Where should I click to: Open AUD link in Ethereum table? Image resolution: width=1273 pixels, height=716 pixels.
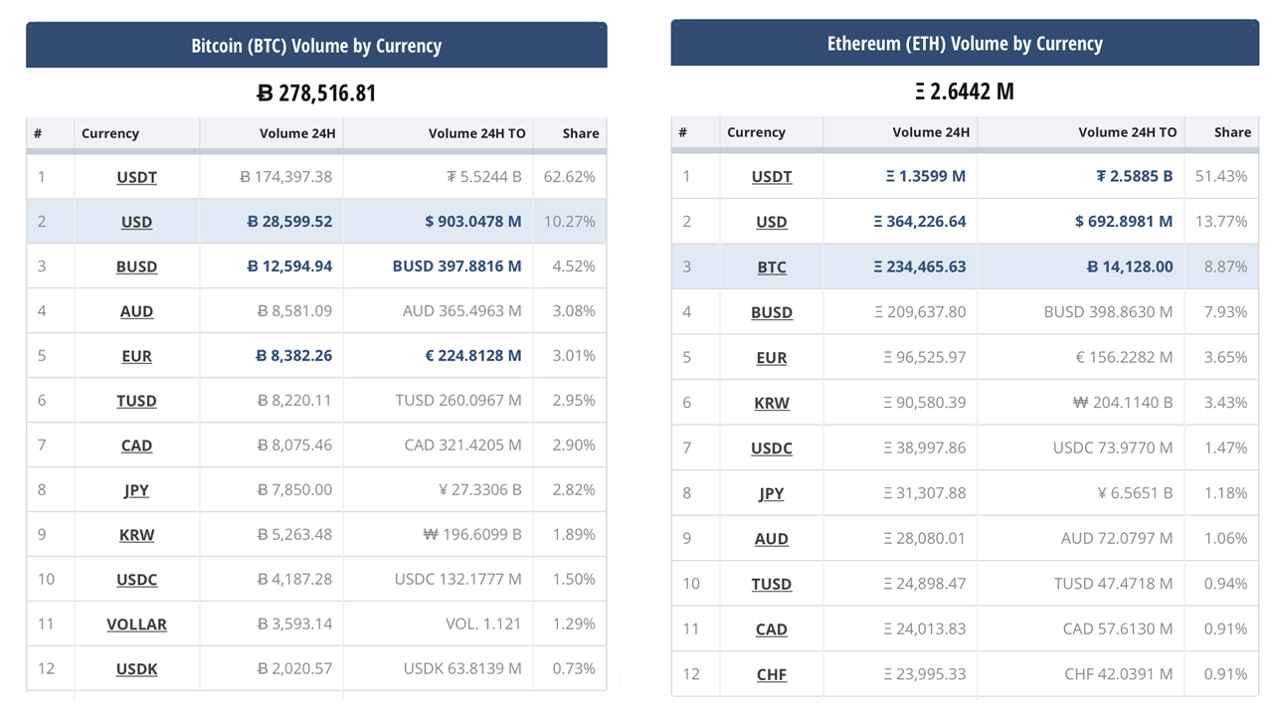[x=772, y=539]
